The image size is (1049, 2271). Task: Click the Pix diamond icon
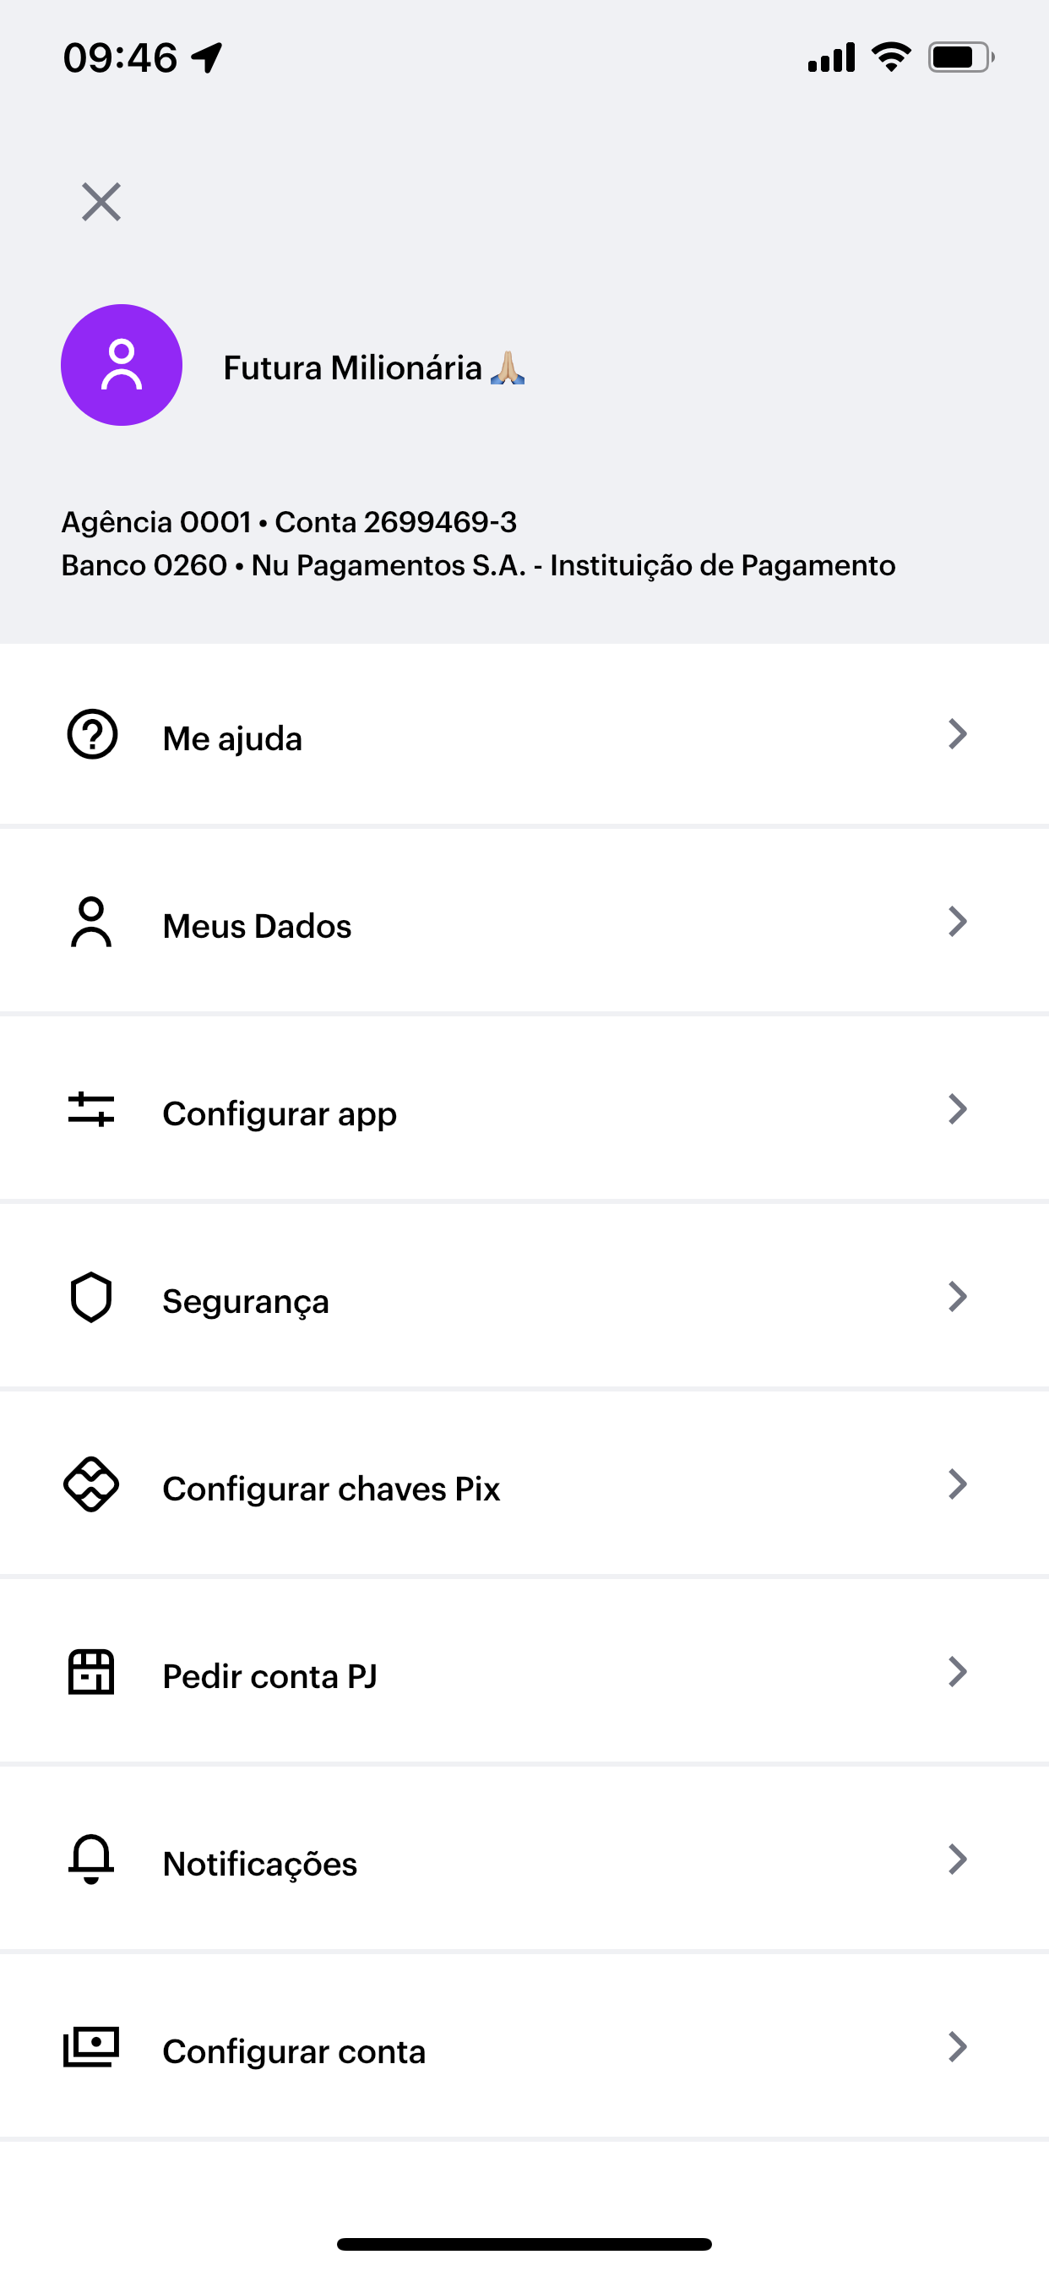pos(92,1485)
